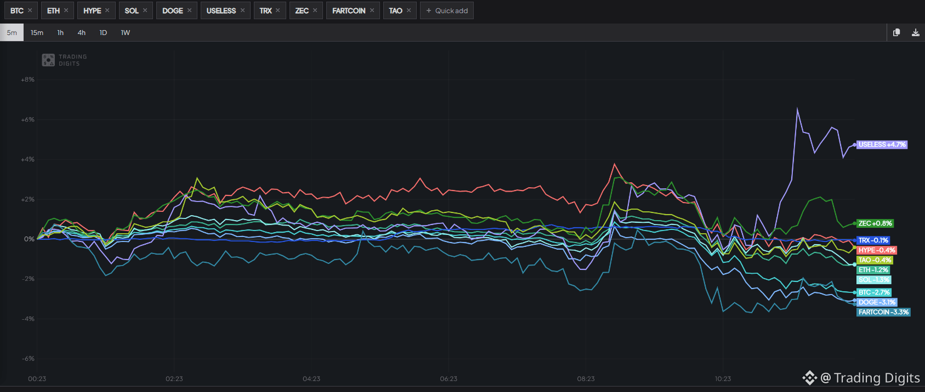This screenshot has height=392, width=925.
Task: Remove USELESS with its x icon
Action: 242,10
